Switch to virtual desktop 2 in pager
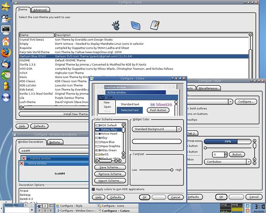 click(45, 206)
